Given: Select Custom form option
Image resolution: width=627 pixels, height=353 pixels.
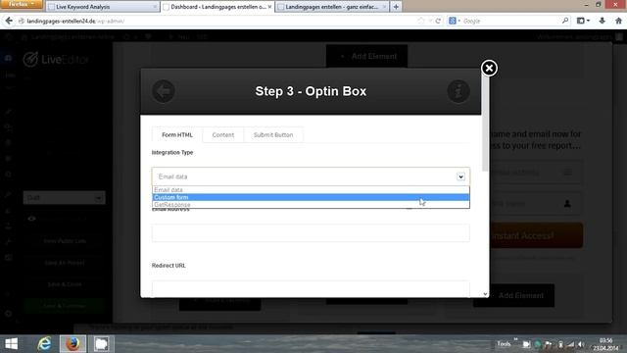Looking at the screenshot, I should click(311, 197).
